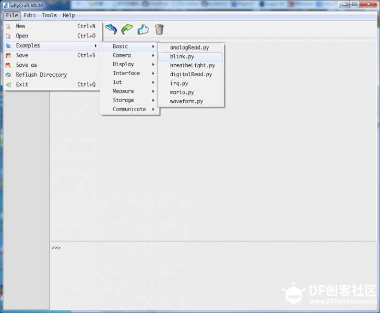Select Save in the File menu

pyautogui.click(x=52, y=55)
